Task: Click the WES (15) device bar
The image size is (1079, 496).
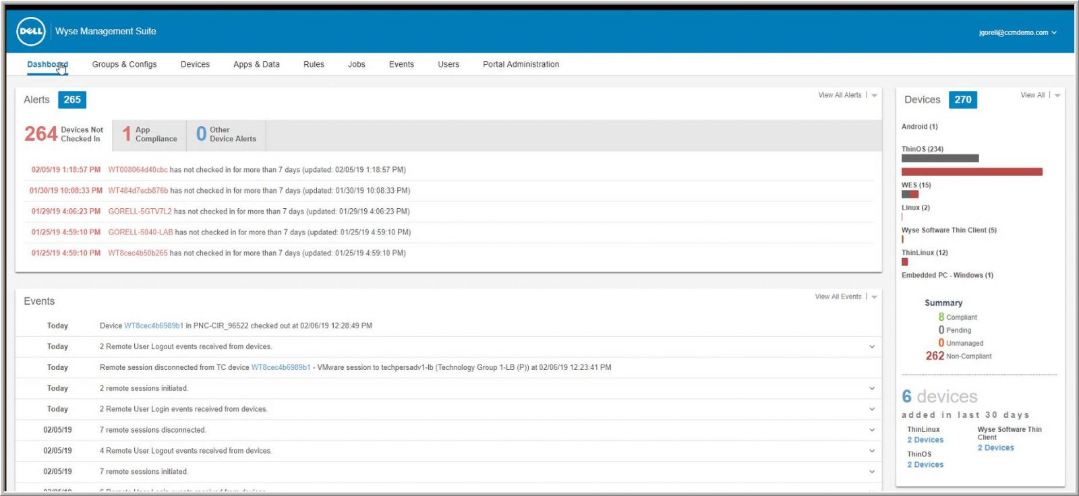Action: (910, 194)
